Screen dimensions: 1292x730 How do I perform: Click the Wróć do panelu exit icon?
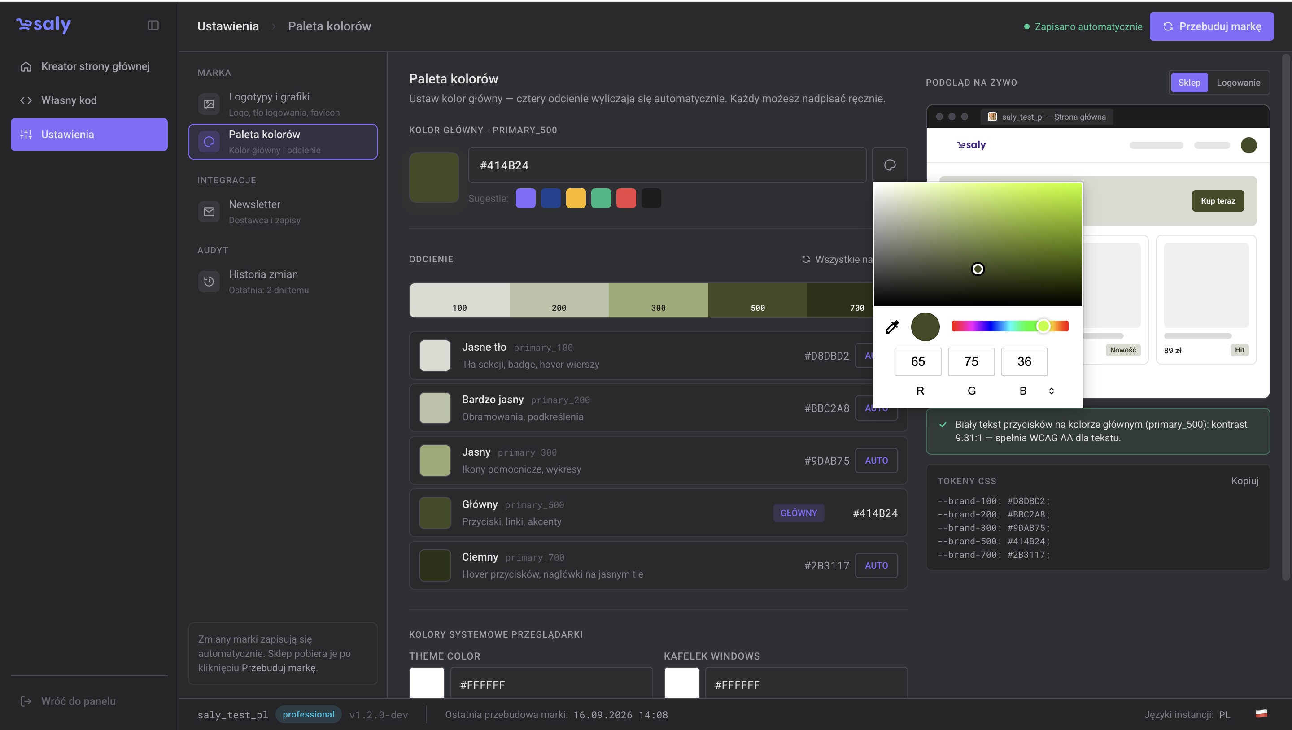26,701
